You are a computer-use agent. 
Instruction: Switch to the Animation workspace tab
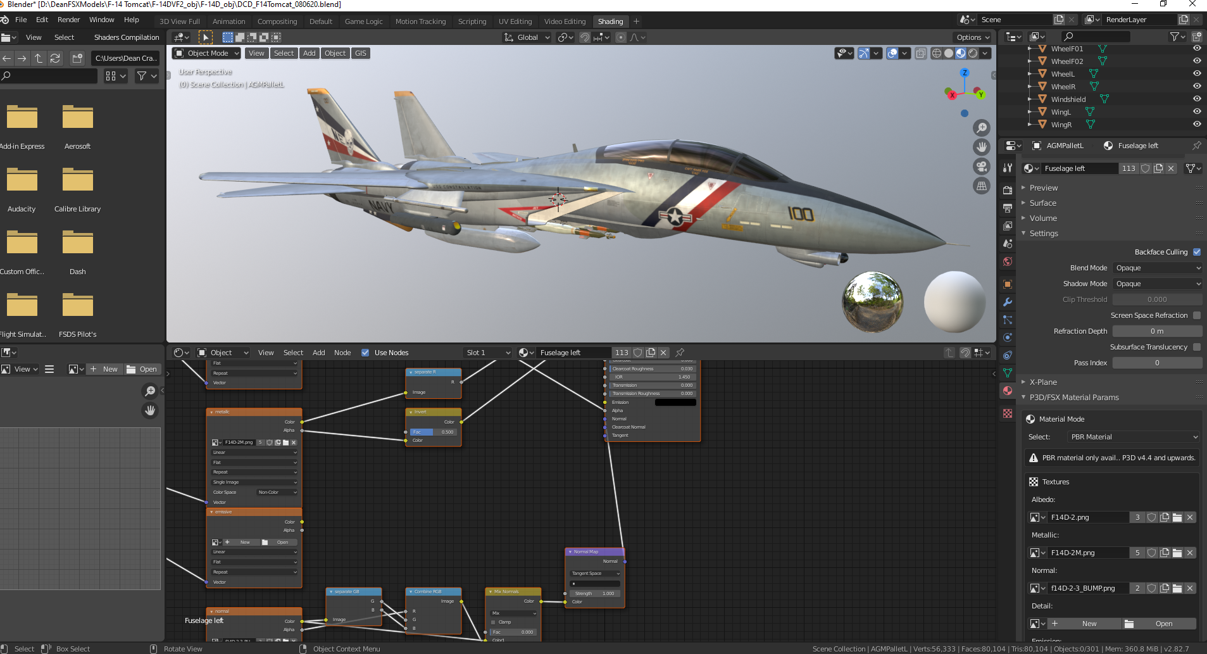[228, 22]
